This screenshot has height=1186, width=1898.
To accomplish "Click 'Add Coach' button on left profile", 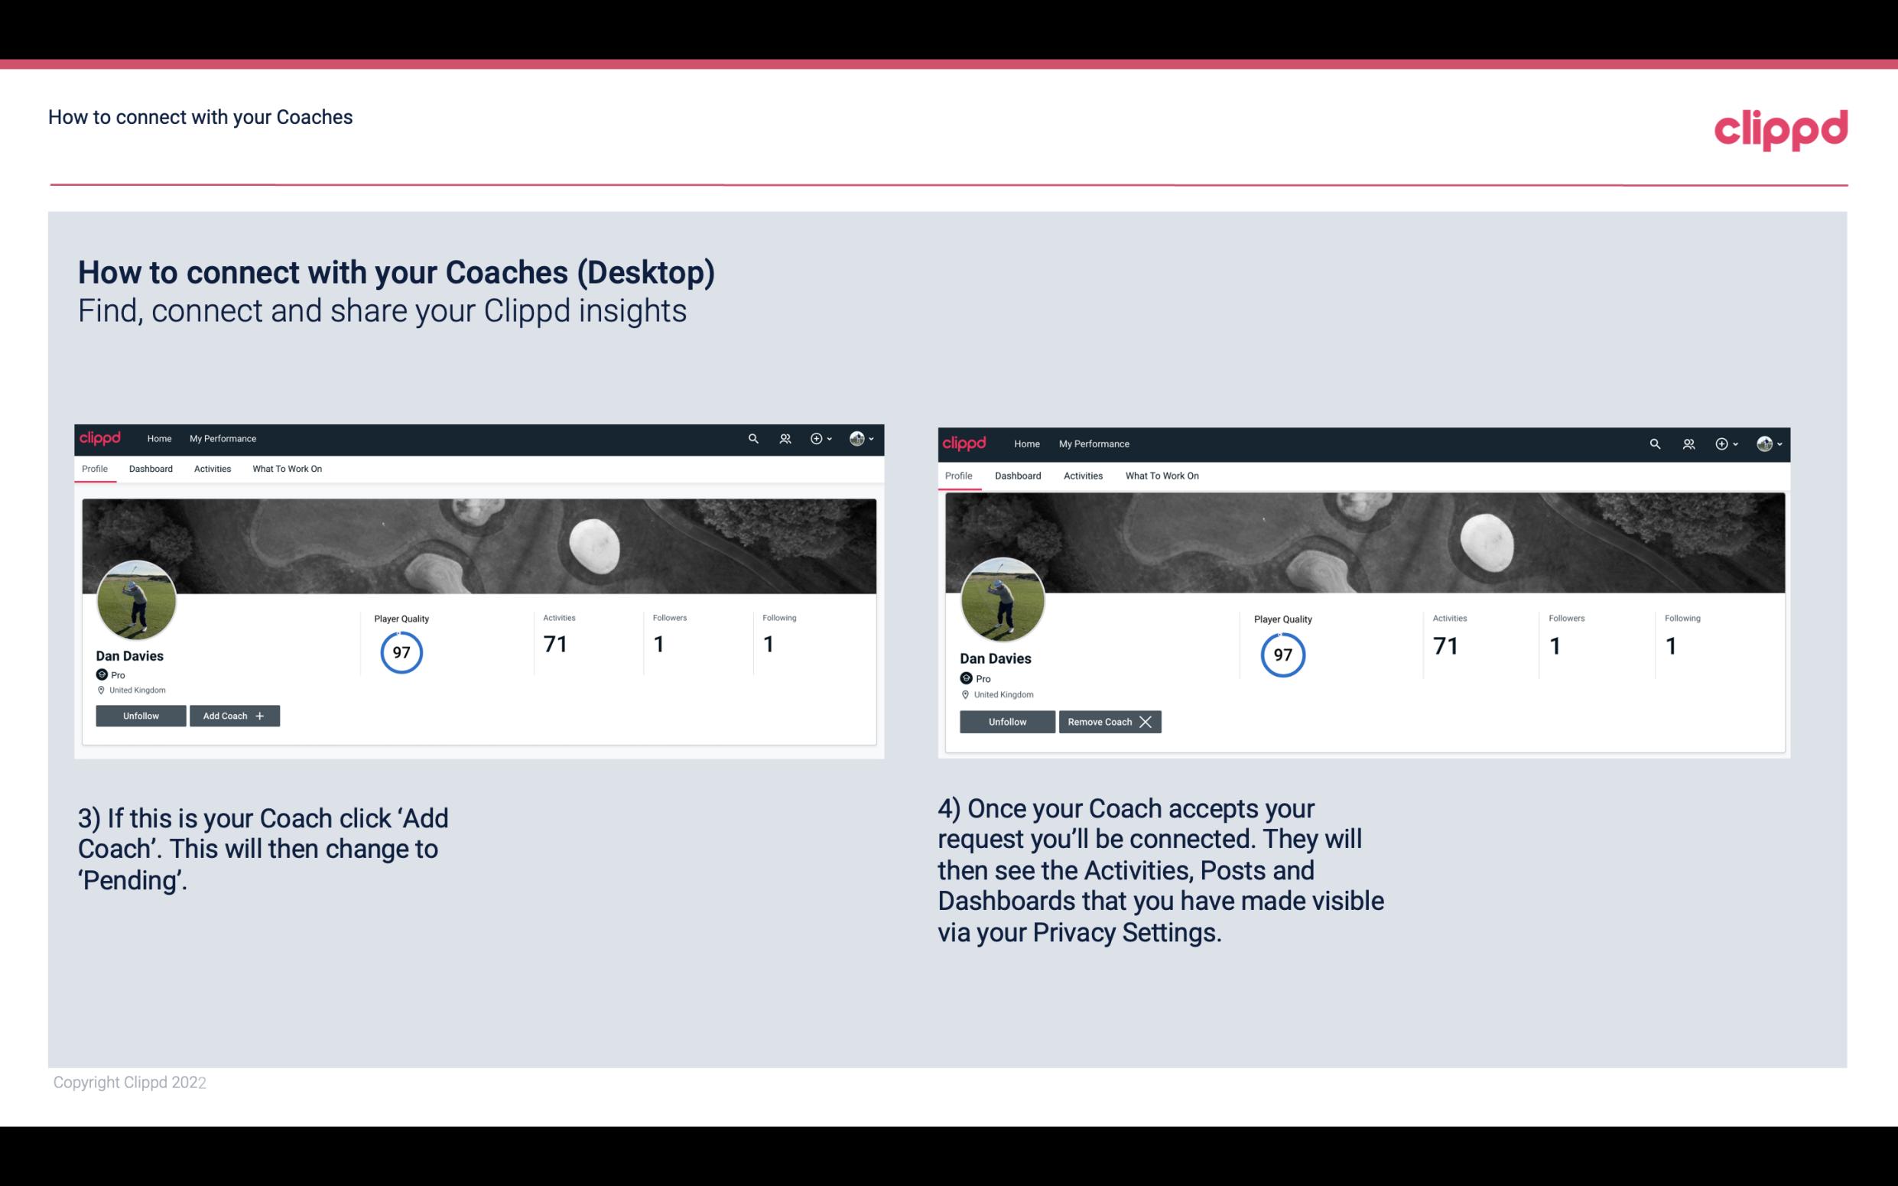I will [232, 715].
